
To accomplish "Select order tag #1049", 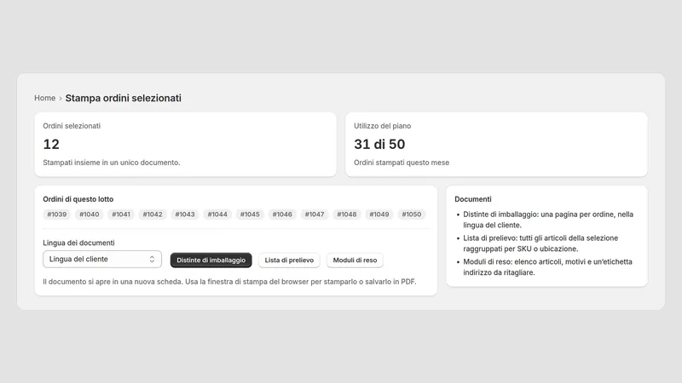I will (379, 214).
